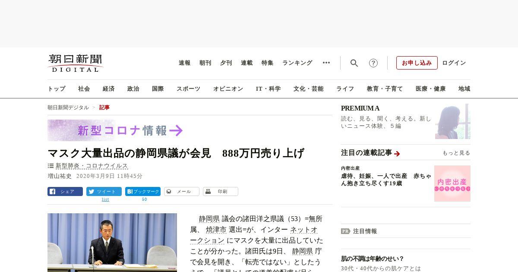This screenshot has width=518, height=272.
Task: Open ランキング in header menu
Action: 297,63
